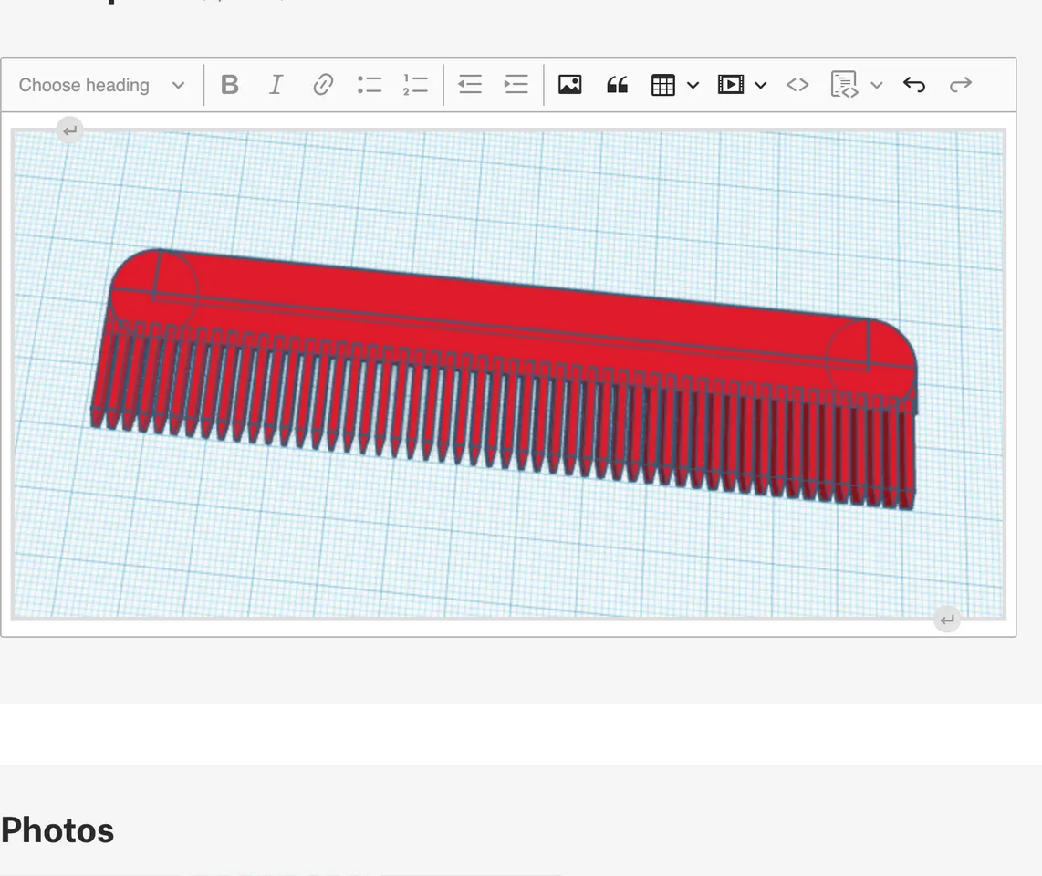
Task: Expand the code block language arrow
Action: pyautogui.click(x=877, y=85)
